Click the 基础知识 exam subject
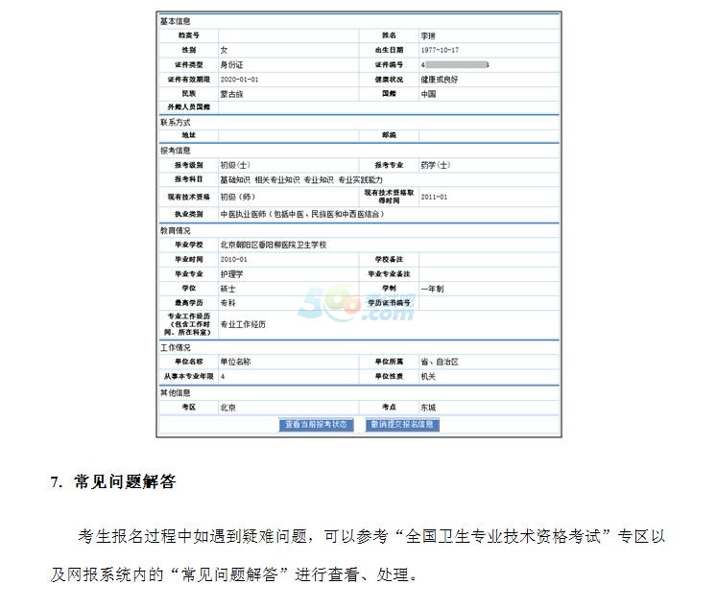Image resolution: width=717 pixels, height=608 pixels. [x=235, y=180]
